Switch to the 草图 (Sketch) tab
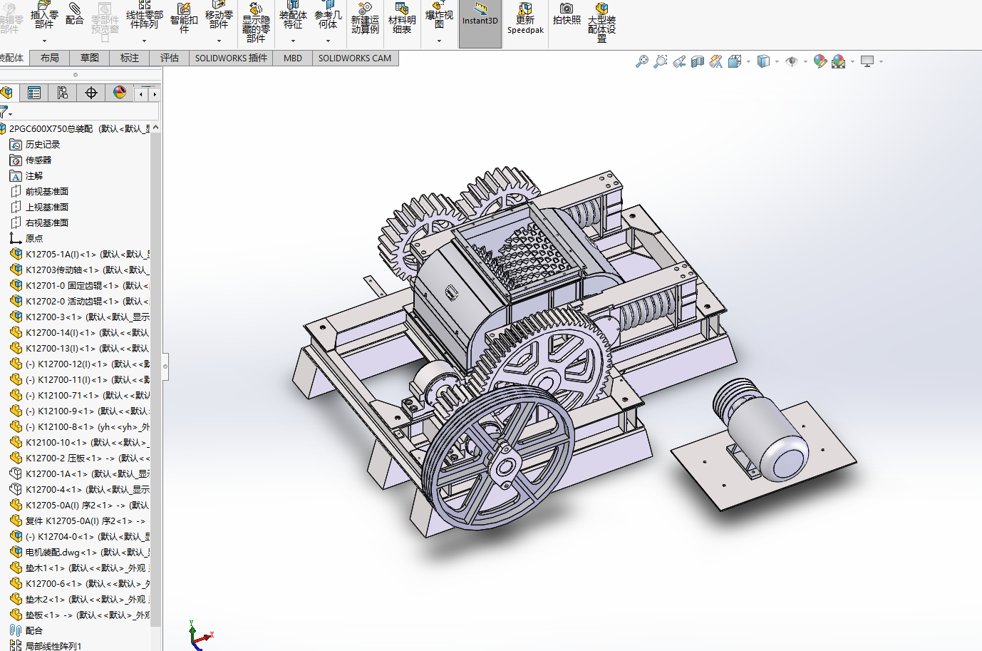Screen dimensions: 982x651 point(90,58)
